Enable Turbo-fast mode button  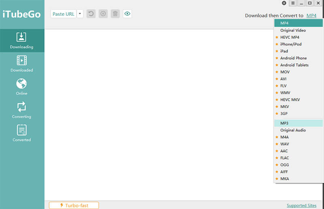[x=74, y=205]
